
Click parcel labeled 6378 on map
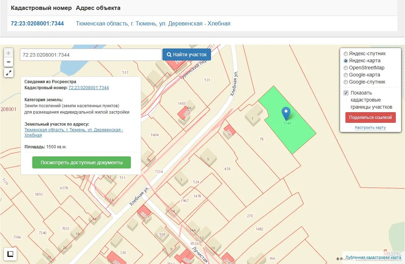tap(64, 188)
